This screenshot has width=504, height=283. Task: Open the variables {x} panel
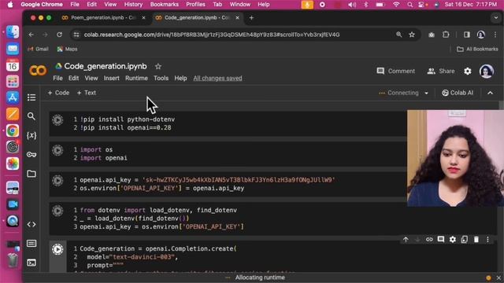tap(31, 135)
